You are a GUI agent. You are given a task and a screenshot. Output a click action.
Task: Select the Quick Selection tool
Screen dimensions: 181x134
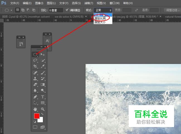click(x=43, y=60)
